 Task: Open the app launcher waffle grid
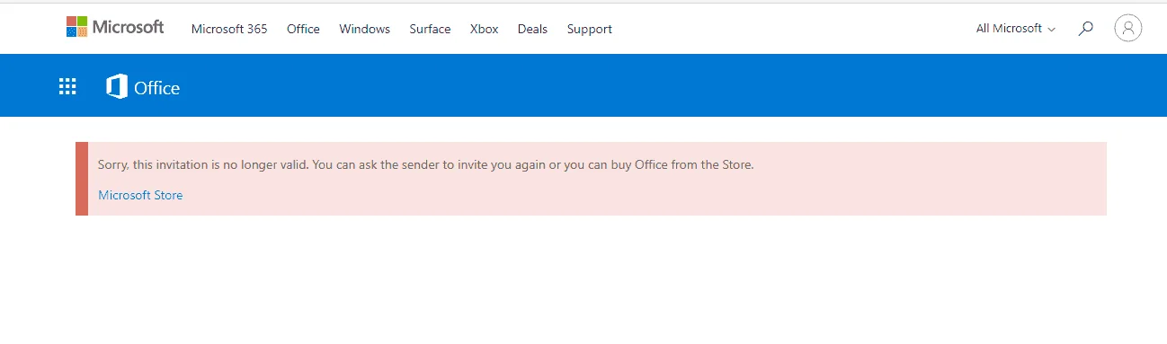point(67,87)
